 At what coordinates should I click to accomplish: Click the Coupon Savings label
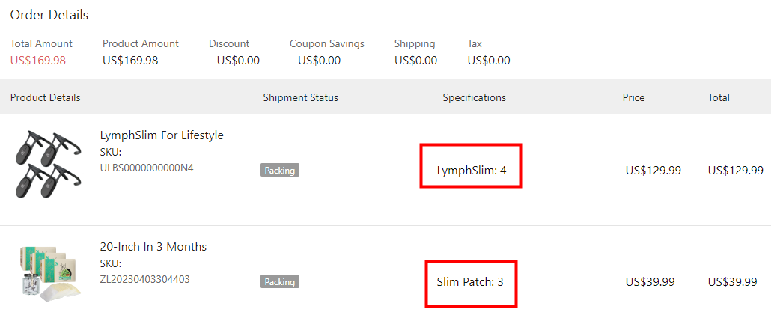[x=327, y=43]
